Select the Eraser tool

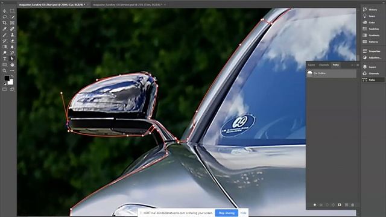point(12,41)
